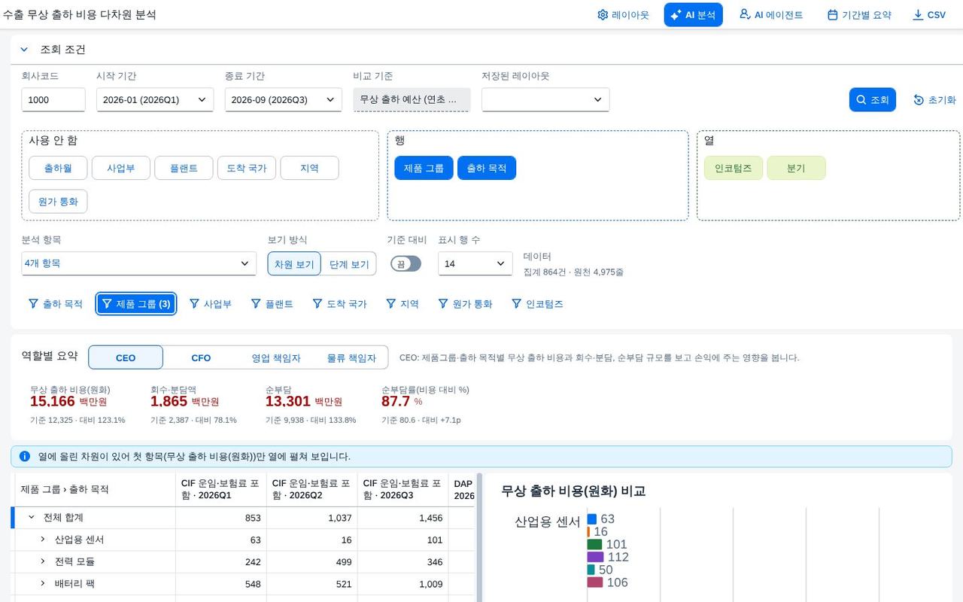Click the blue 63 bar in the chart

592,519
